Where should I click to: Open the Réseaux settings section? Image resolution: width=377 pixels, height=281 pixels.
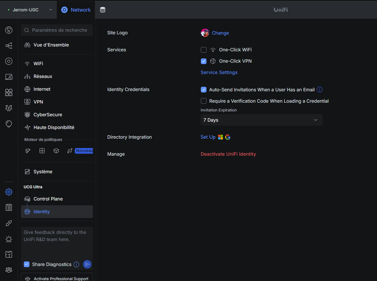click(x=57, y=76)
